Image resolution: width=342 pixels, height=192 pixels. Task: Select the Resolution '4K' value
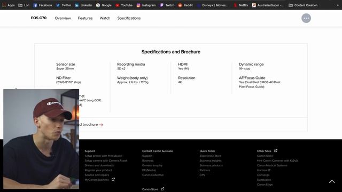point(180,82)
